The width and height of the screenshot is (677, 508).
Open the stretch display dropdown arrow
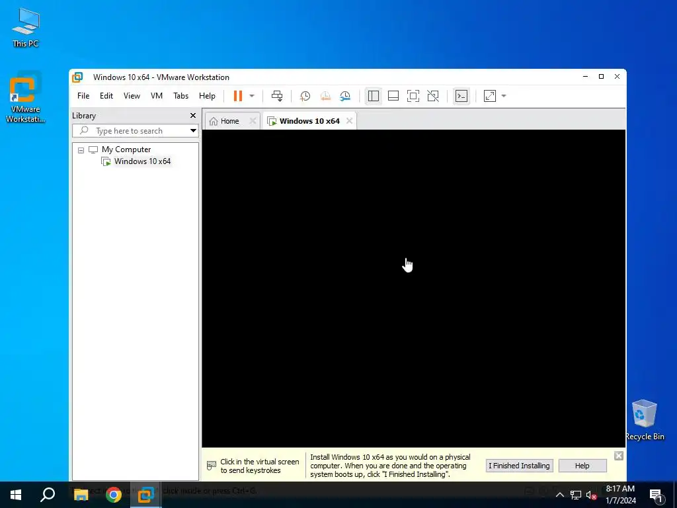point(504,96)
